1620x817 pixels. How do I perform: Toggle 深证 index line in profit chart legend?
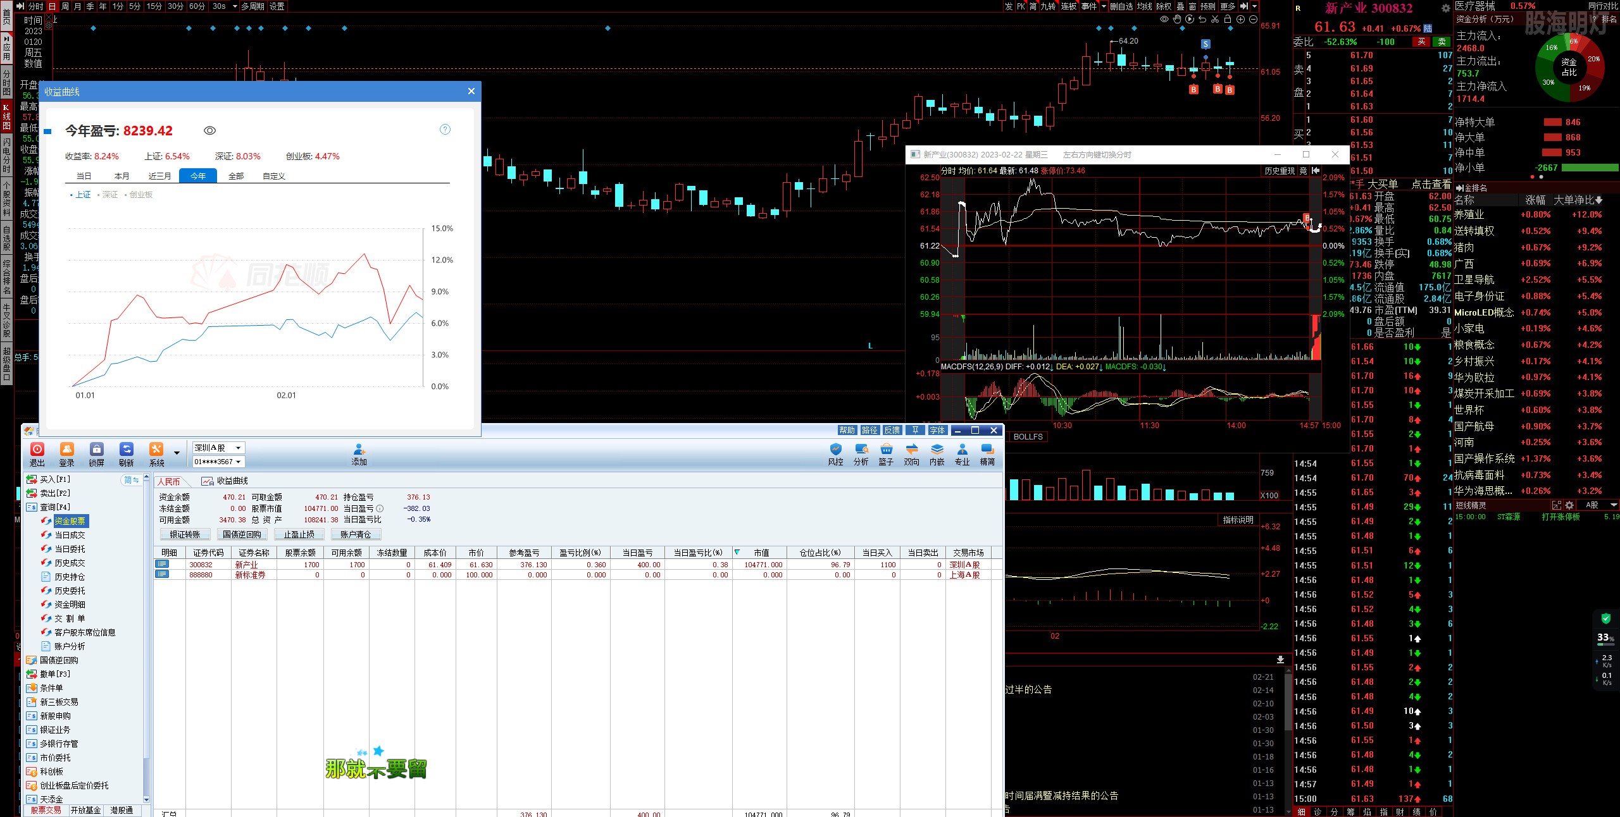coord(108,195)
